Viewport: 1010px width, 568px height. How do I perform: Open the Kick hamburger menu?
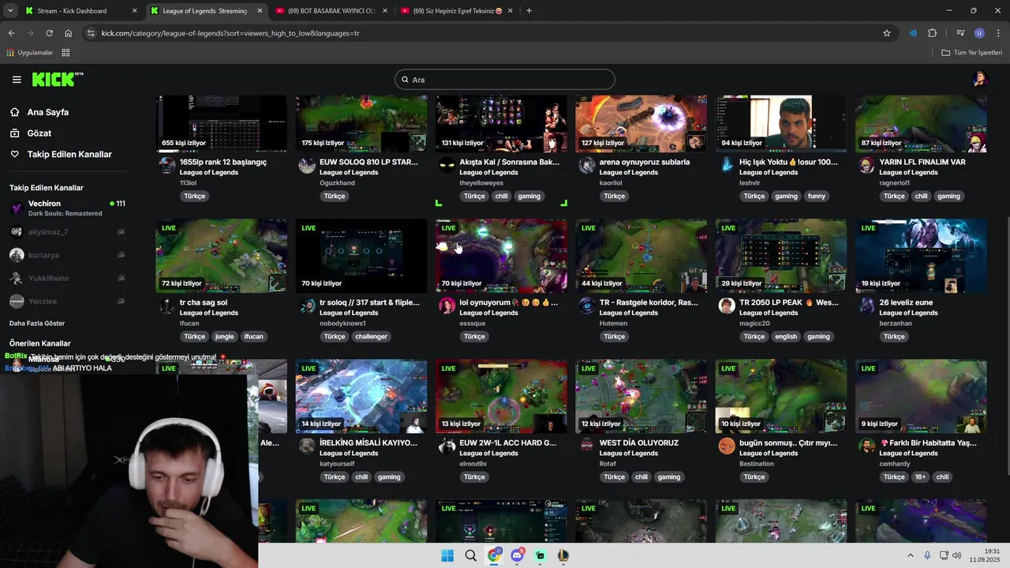coord(17,80)
